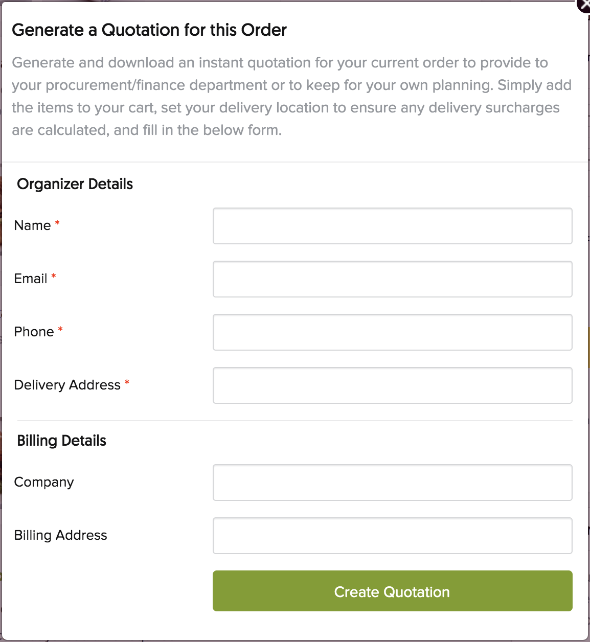
Task: Click the Billing Address label text
Action: [60, 535]
